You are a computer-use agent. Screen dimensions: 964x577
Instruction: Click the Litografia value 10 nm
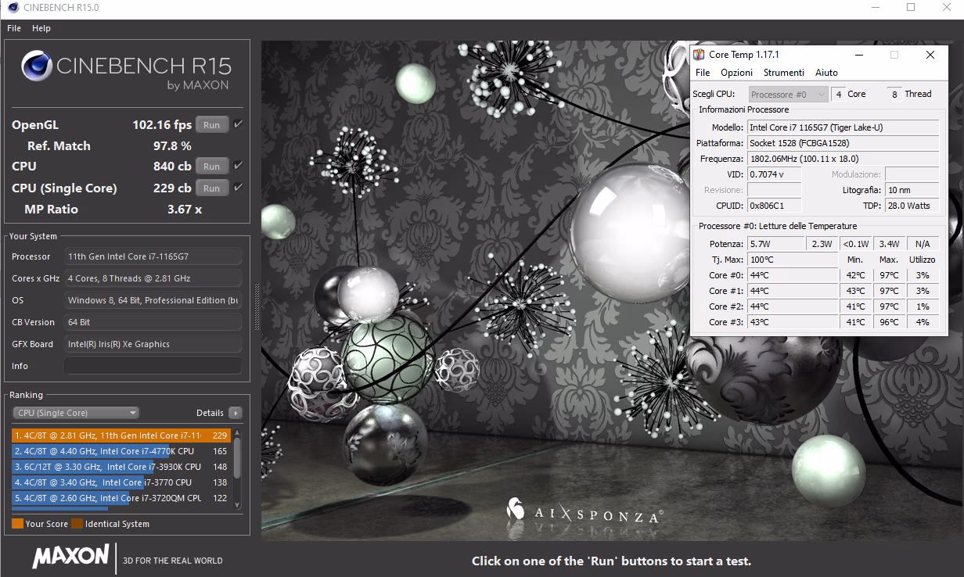[x=912, y=190]
